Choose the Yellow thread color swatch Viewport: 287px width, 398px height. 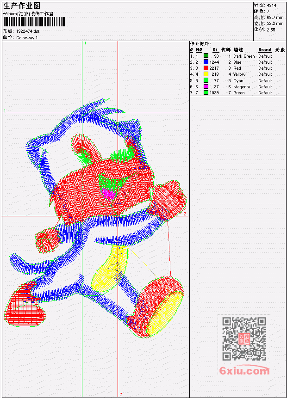206,74
